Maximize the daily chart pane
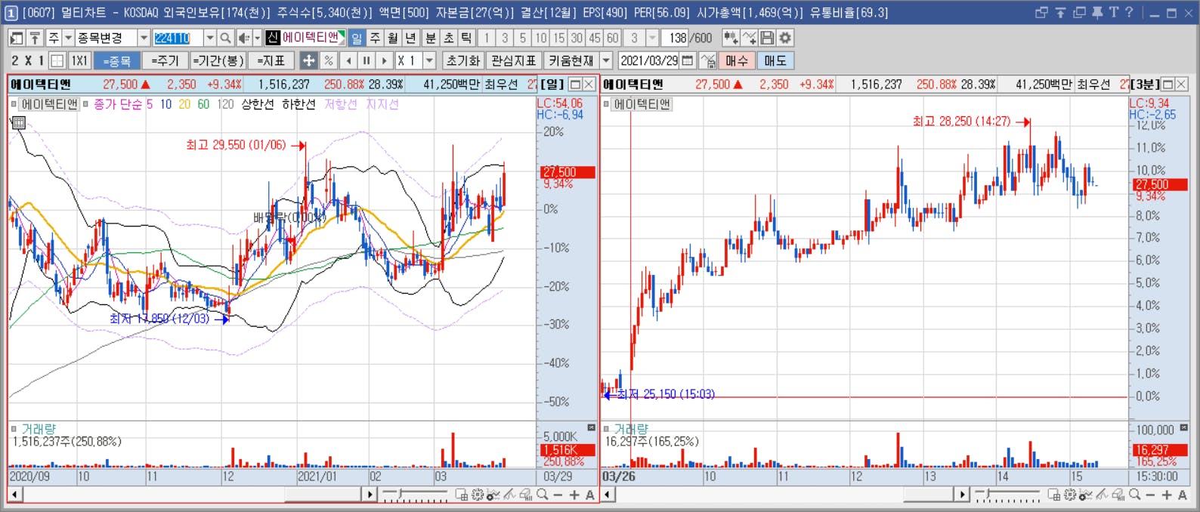Image resolution: width=1200 pixels, height=512 pixels. click(575, 85)
